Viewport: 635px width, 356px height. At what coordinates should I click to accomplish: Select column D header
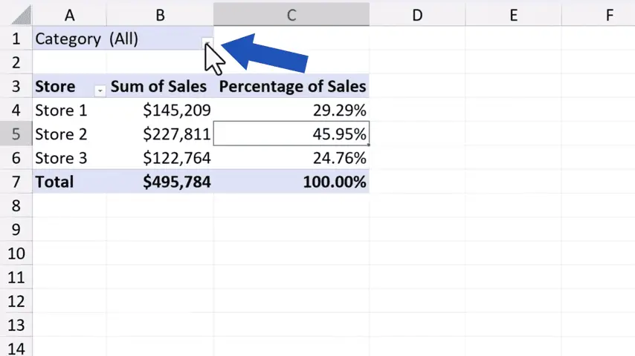click(x=417, y=14)
